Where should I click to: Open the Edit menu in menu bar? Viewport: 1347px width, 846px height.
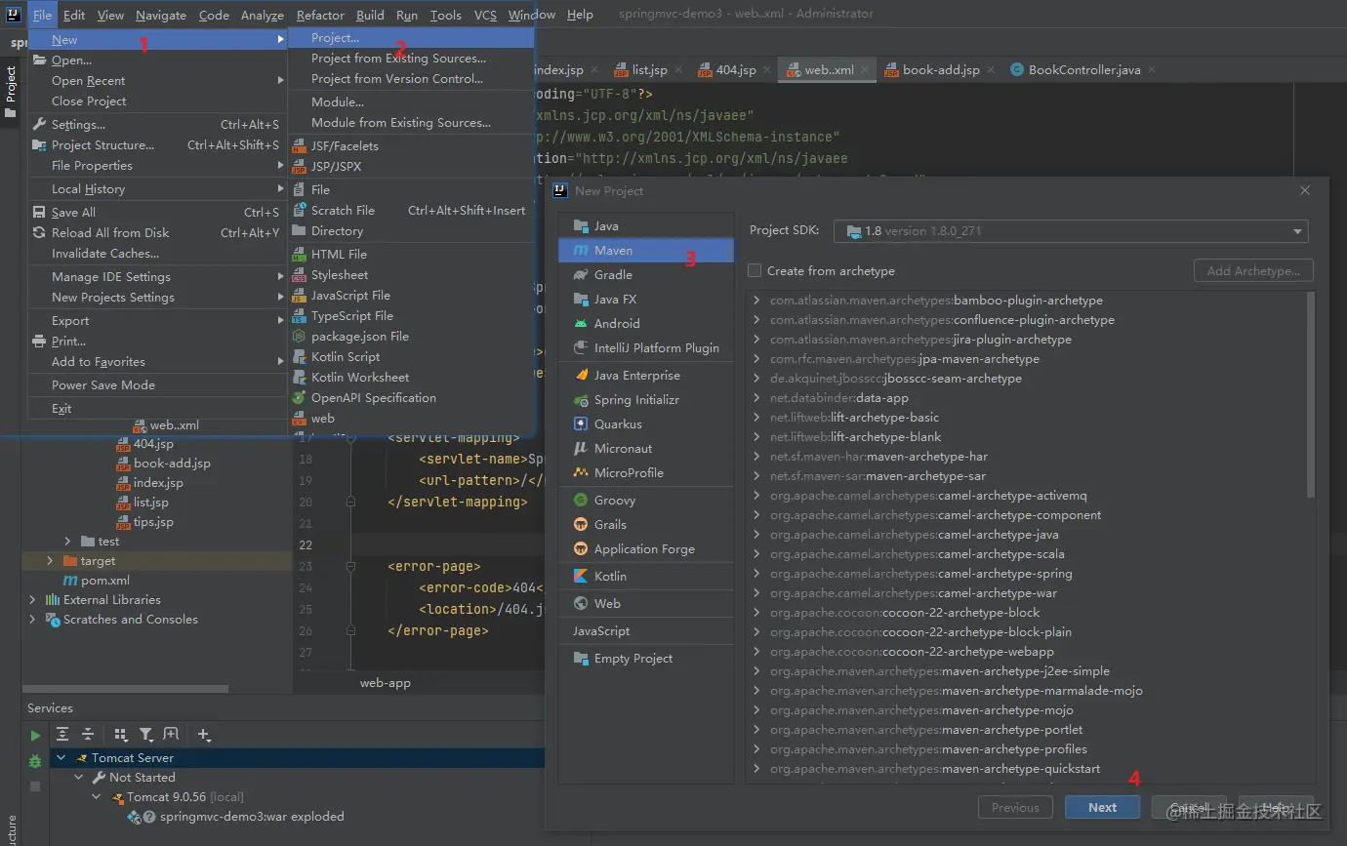74,15
